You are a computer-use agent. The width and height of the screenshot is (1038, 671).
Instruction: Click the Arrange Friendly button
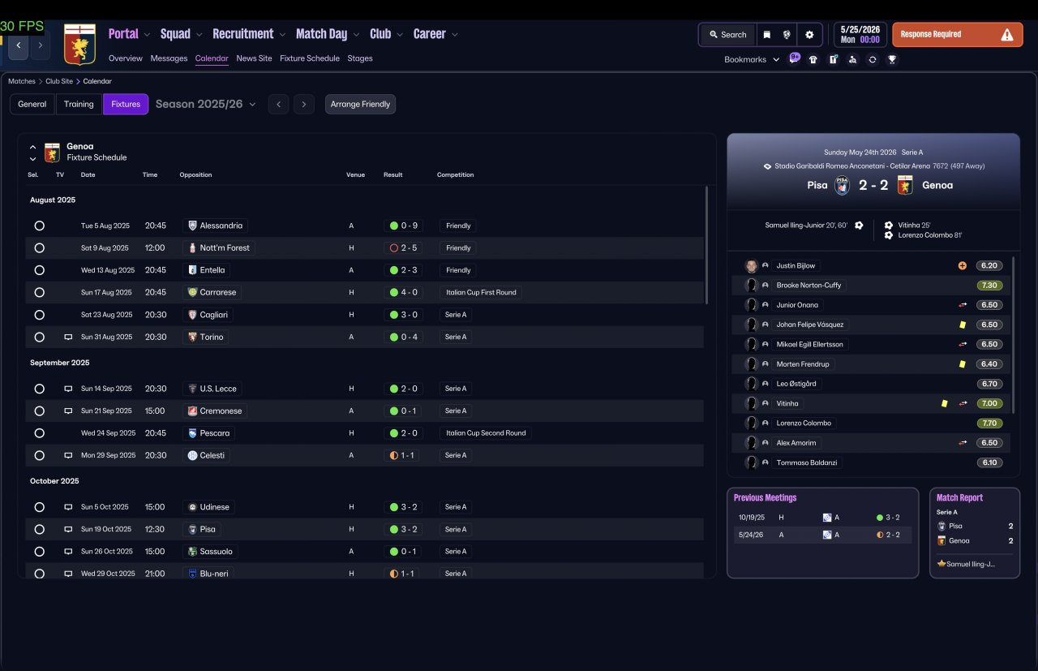[x=360, y=104]
